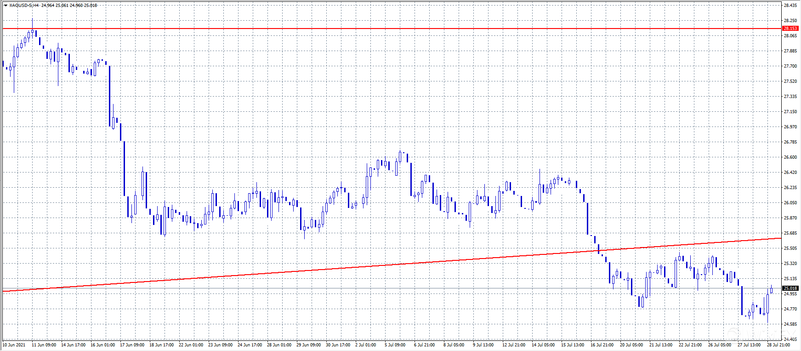Click the 27.150 price axis label
This screenshot has width=801, height=351.
pyautogui.click(x=790, y=111)
